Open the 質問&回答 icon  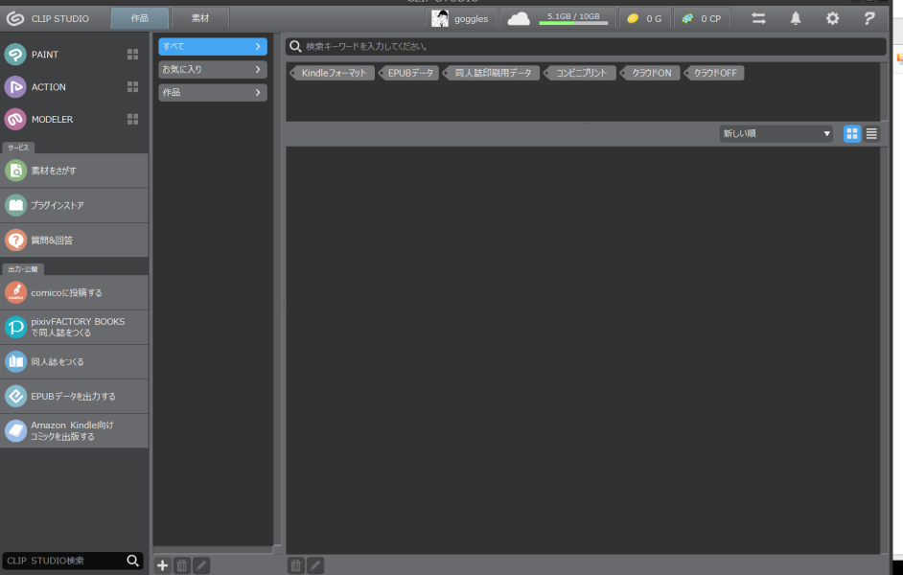pyautogui.click(x=15, y=240)
